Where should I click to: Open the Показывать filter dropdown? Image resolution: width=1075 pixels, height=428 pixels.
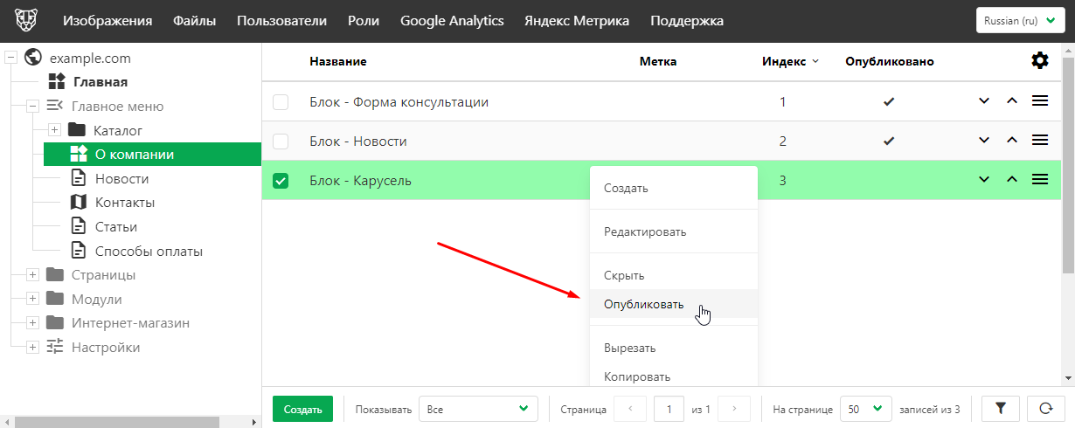pyautogui.click(x=478, y=408)
